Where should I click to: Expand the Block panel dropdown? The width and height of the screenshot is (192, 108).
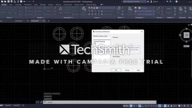(x=121, y=18)
